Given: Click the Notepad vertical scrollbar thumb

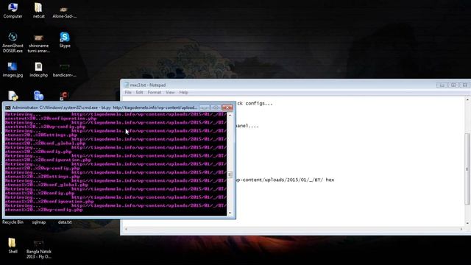Looking at the screenshot, I should tap(467, 169).
